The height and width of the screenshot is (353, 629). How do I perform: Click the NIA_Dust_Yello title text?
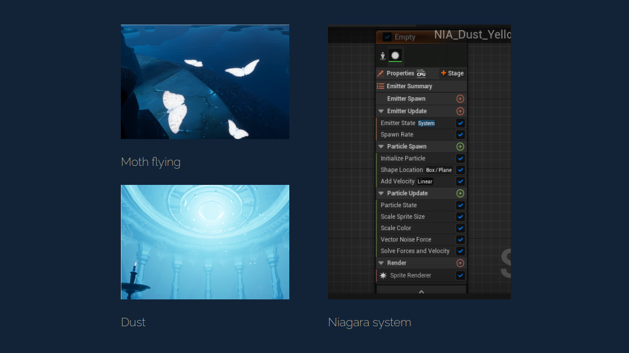pyautogui.click(x=472, y=35)
